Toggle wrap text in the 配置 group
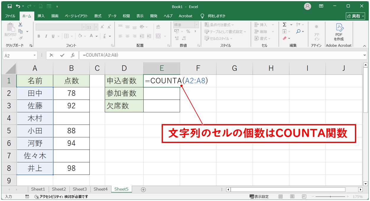This screenshot has width=370, height=201. pos(159,27)
